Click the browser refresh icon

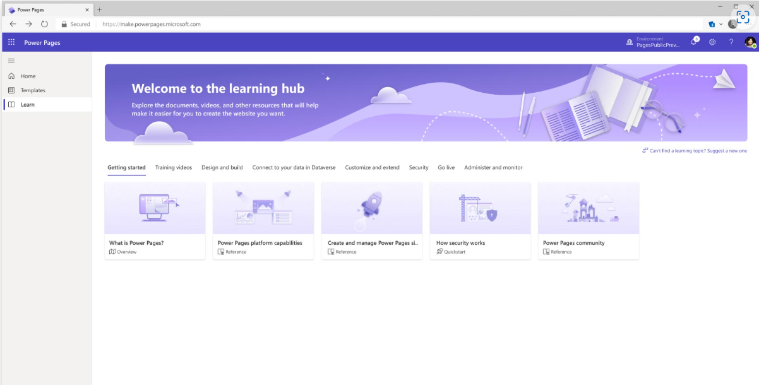click(44, 24)
